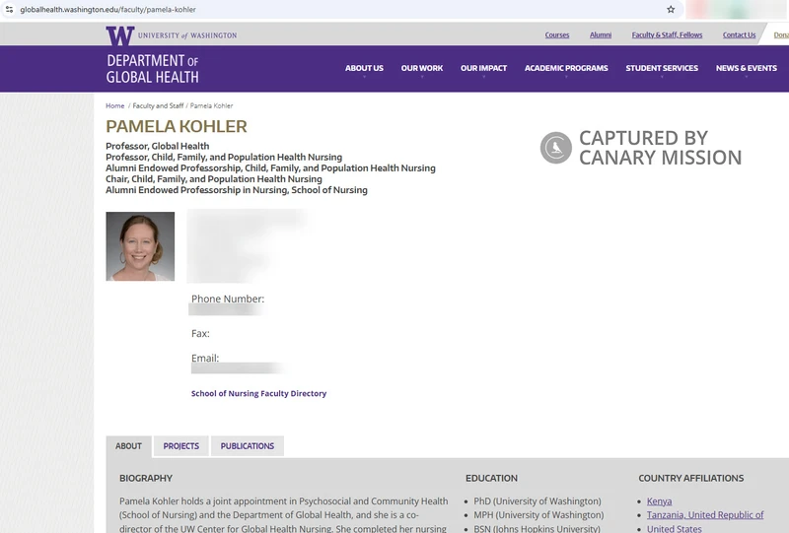Click the Pamela Kohler profile photo
Image resolution: width=789 pixels, height=533 pixels.
[140, 246]
